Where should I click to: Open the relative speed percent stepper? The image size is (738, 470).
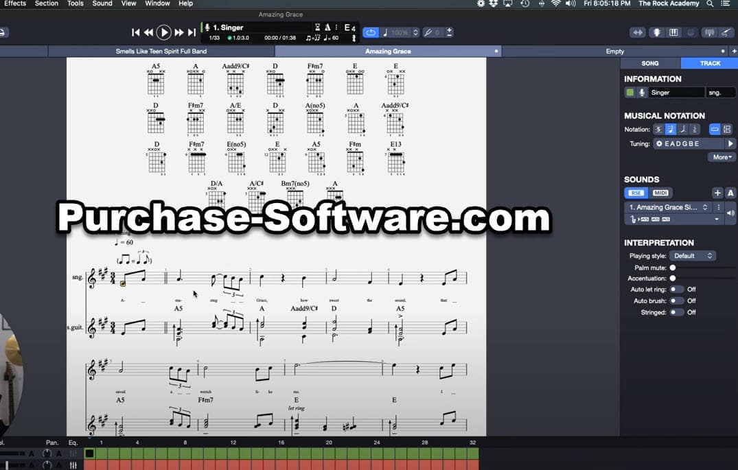[415, 32]
